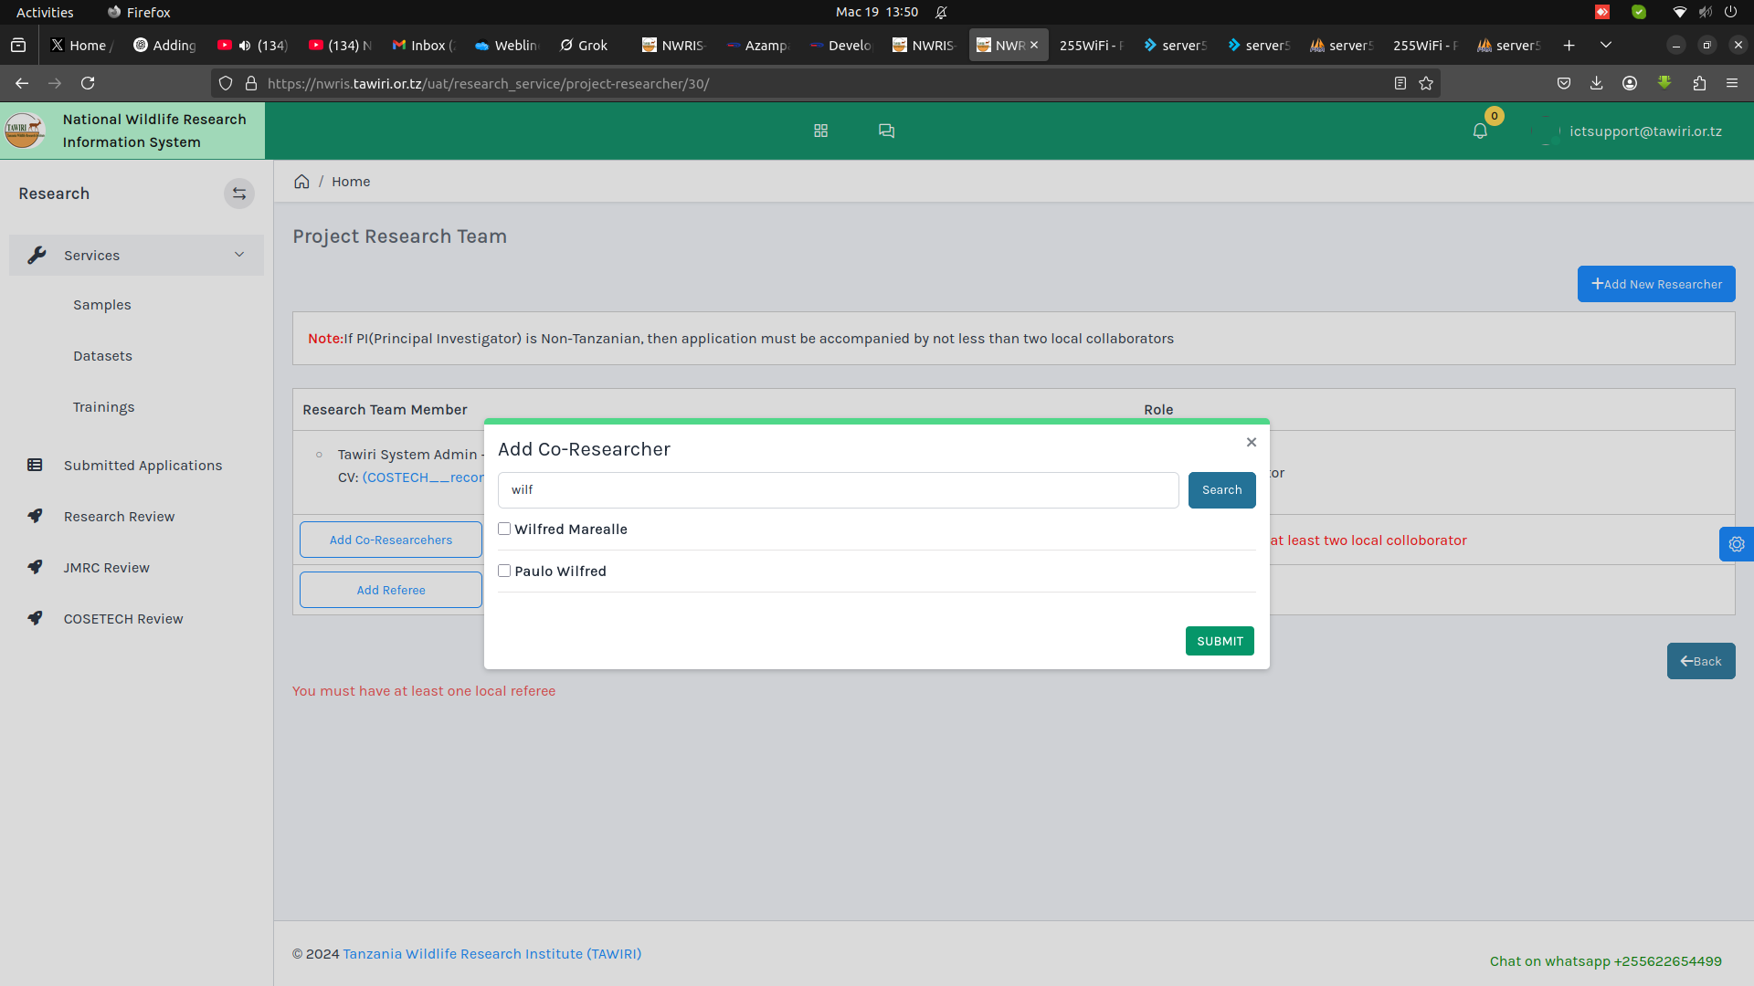This screenshot has width=1754, height=986.
Task: Open the grid apps icon in header
Action: point(820,131)
